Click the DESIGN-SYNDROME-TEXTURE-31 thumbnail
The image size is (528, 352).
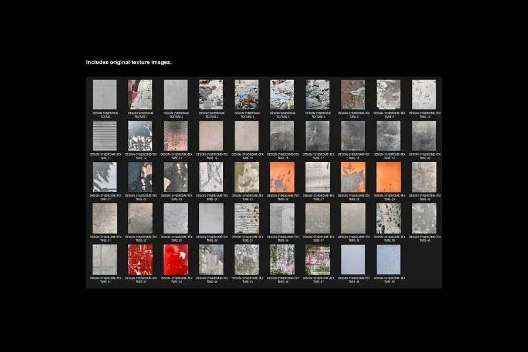click(x=105, y=218)
